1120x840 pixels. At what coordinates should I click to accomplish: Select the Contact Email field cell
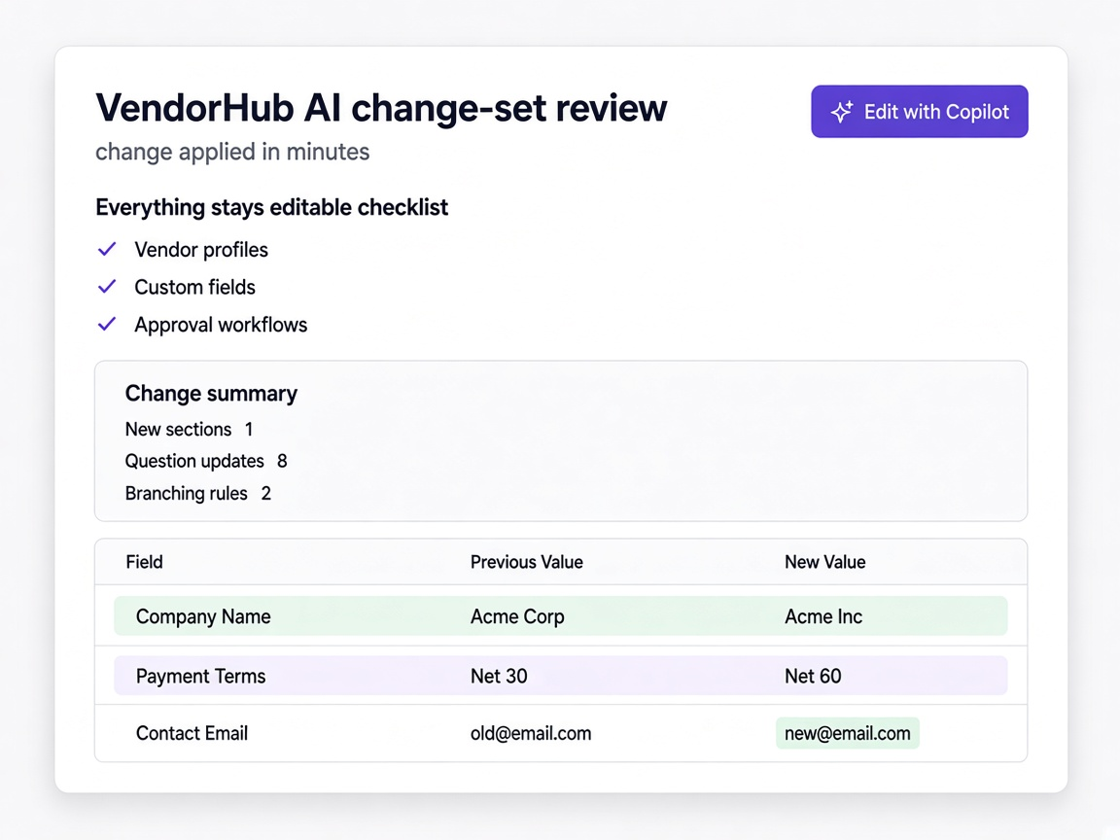tap(192, 733)
